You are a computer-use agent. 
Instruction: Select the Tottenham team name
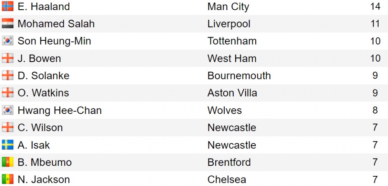[232, 41]
